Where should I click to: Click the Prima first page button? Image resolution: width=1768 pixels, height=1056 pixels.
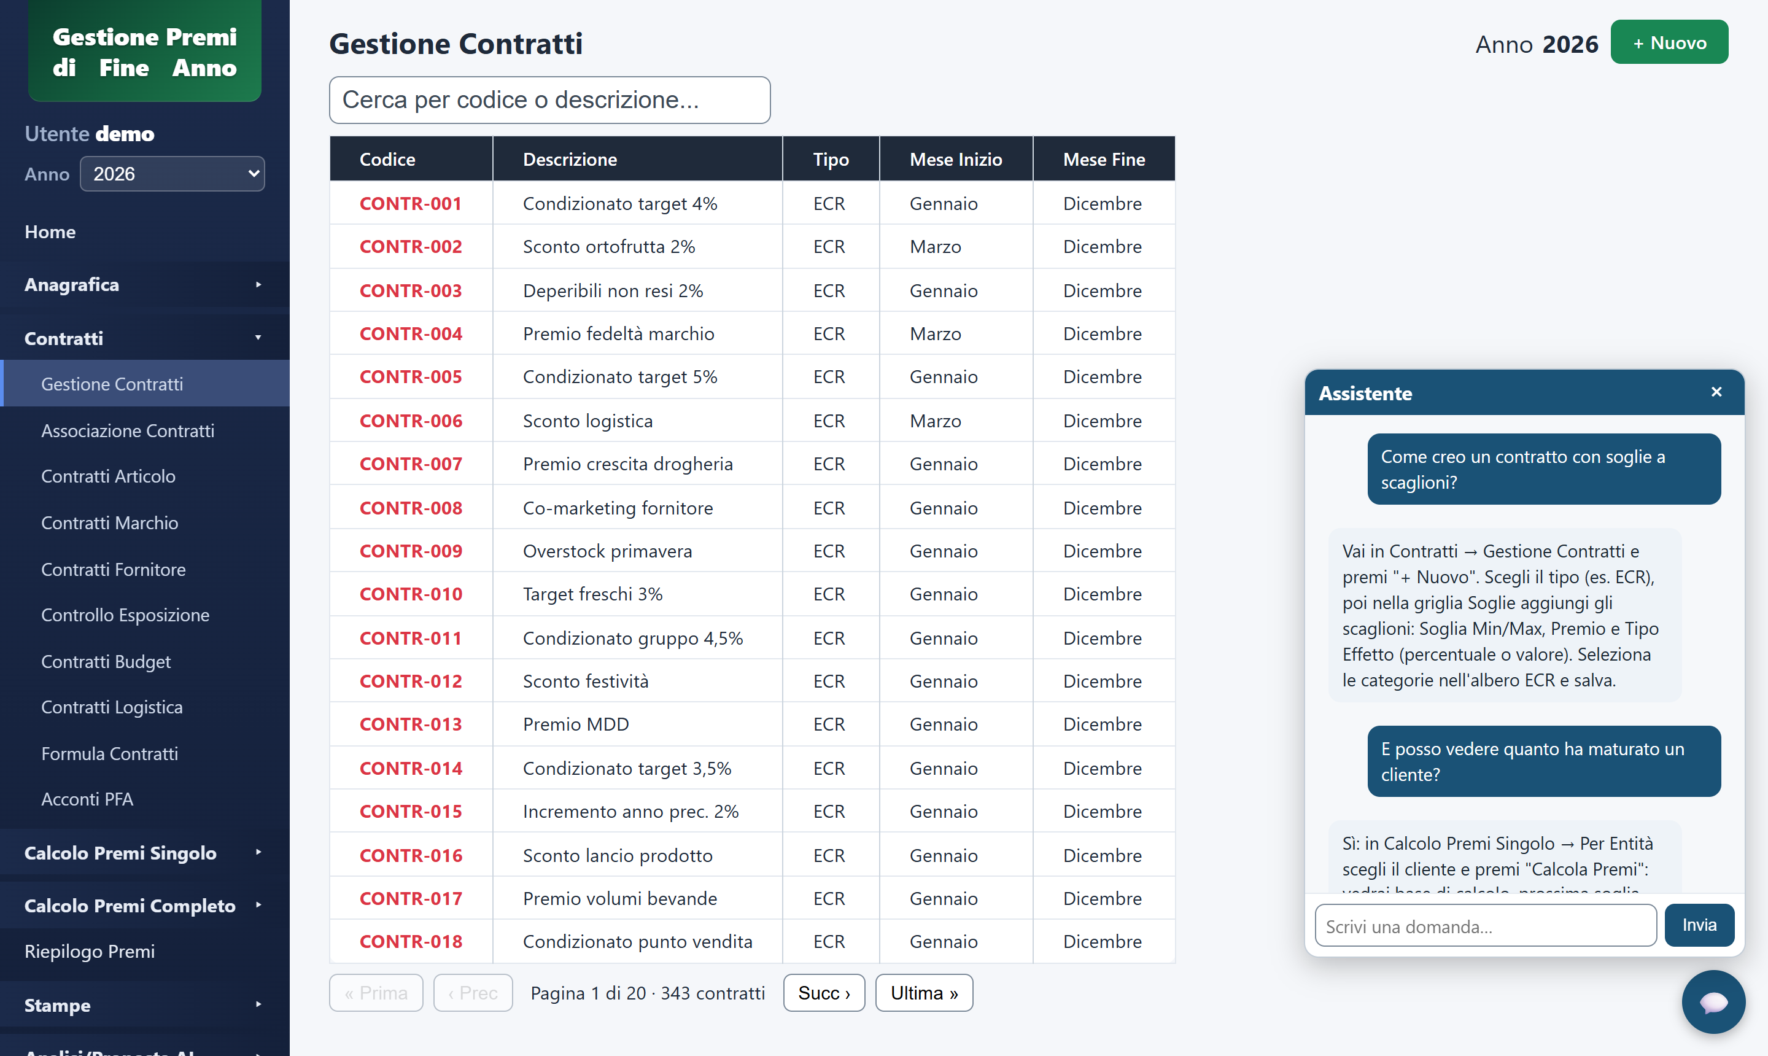tap(376, 993)
